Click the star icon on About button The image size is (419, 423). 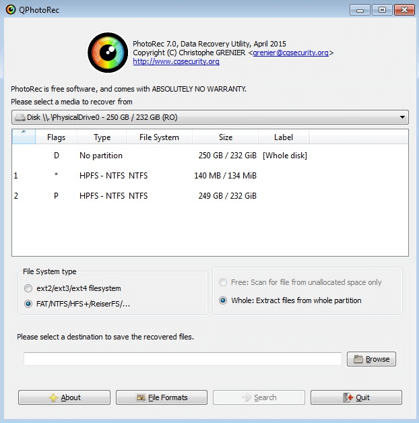click(53, 397)
